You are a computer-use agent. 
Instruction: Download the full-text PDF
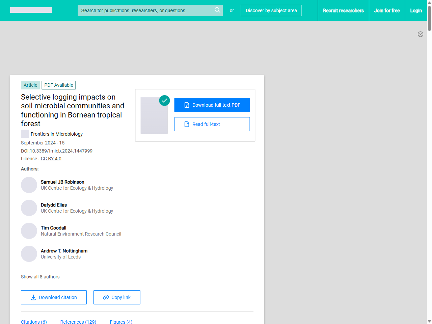point(212,105)
